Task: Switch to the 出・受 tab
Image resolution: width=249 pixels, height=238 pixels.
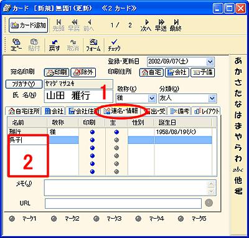Action: 155,112
